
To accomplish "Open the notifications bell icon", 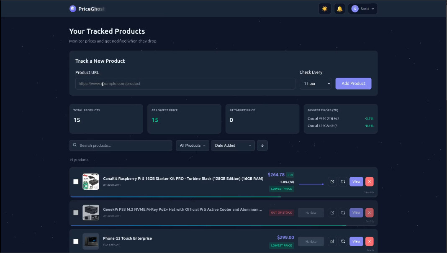I will point(339,9).
